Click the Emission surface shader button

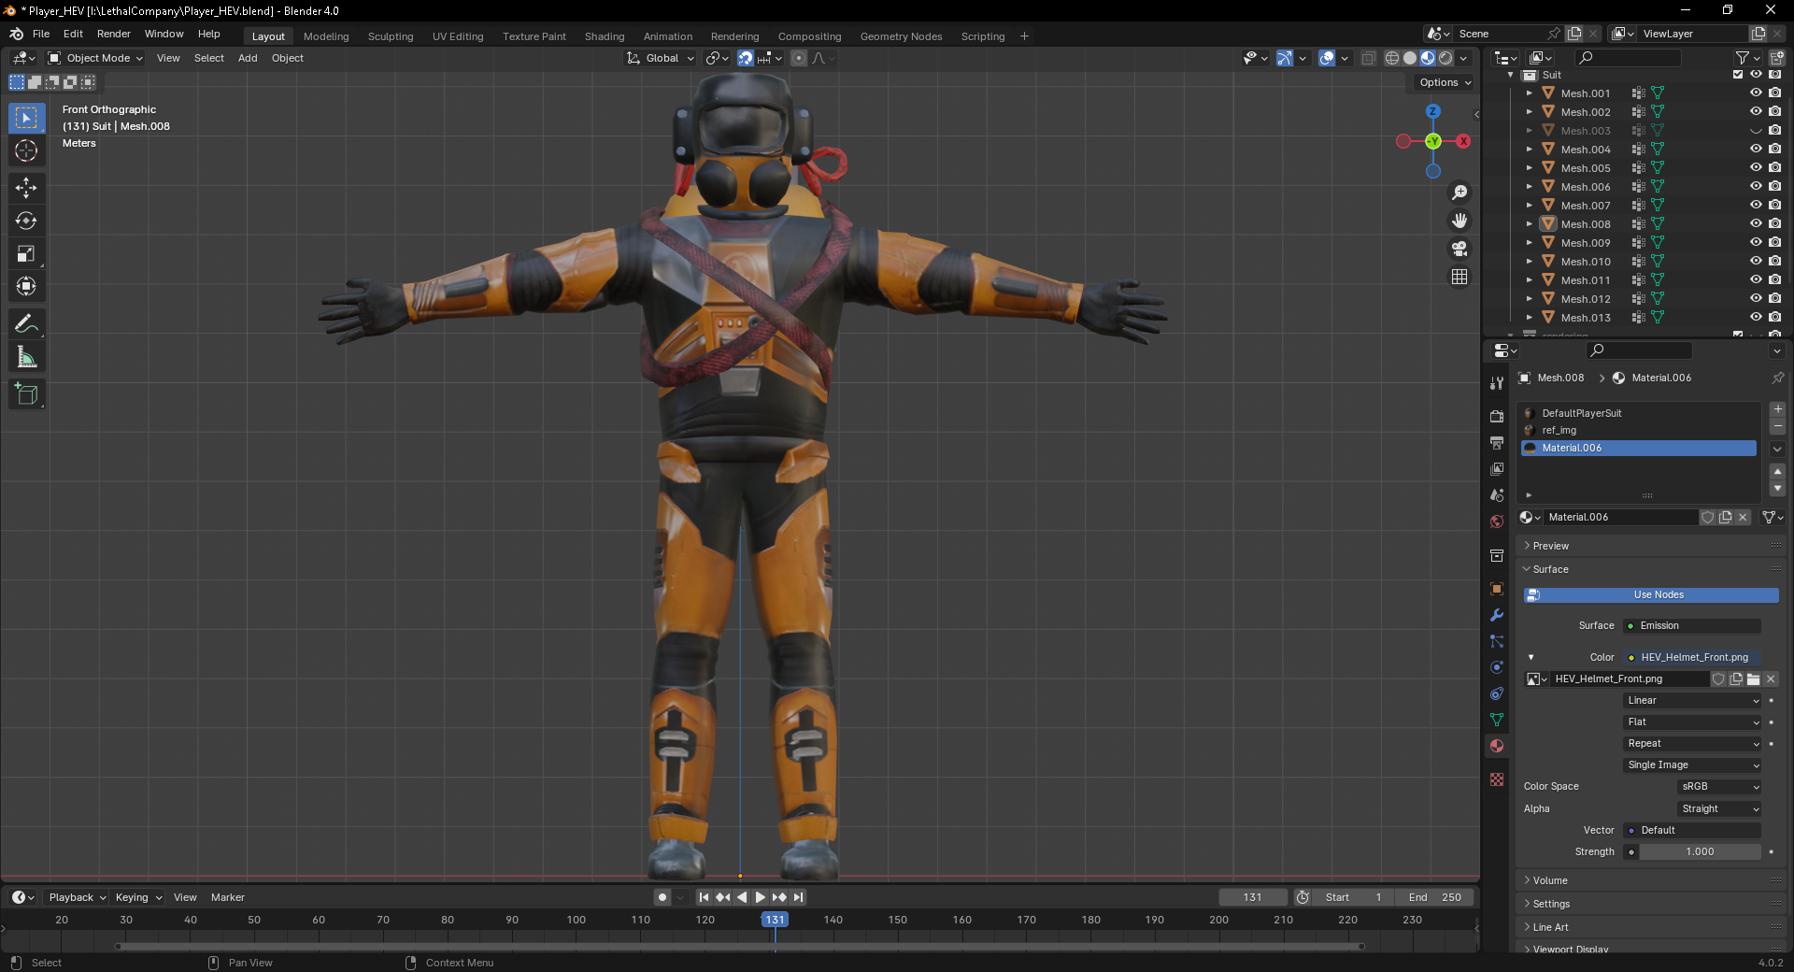pos(1692,626)
